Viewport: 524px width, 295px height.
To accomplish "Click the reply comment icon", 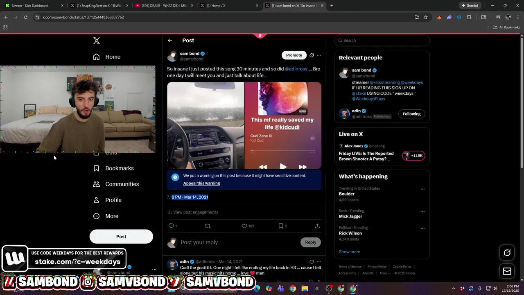I will [x=171, y=226].
